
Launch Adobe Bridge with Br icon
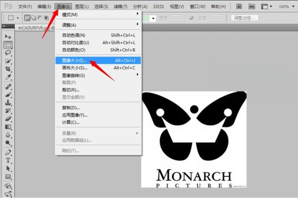click(239, 6)
